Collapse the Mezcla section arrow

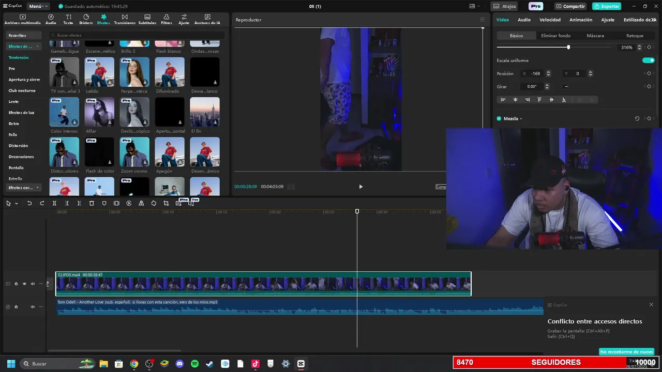[521, 119]
